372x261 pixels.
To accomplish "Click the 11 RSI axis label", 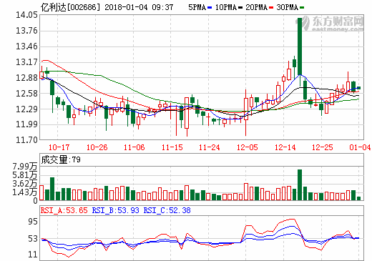I will tap(33, 255).
